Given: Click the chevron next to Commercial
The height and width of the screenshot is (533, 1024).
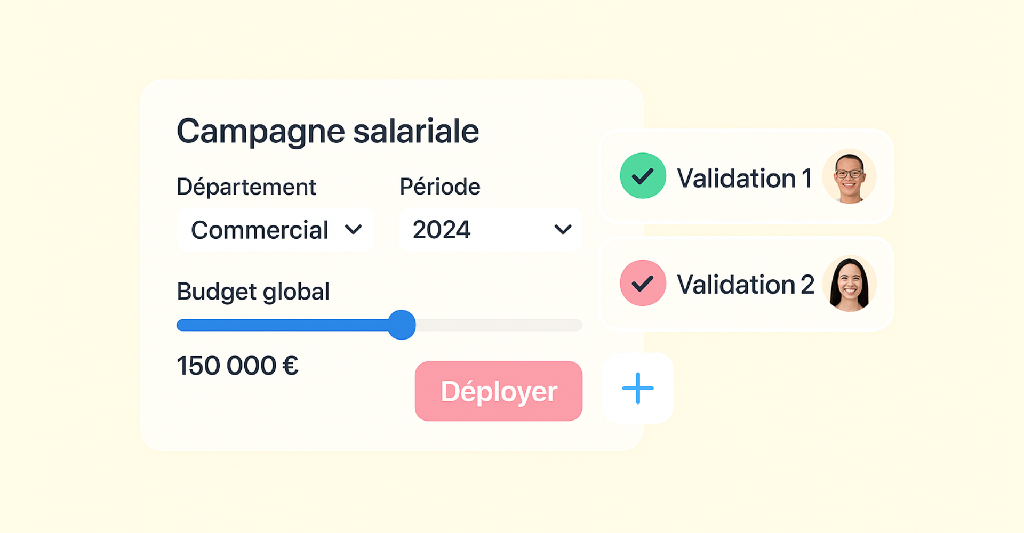Looking at the screenshot, I should coord(353,230).
